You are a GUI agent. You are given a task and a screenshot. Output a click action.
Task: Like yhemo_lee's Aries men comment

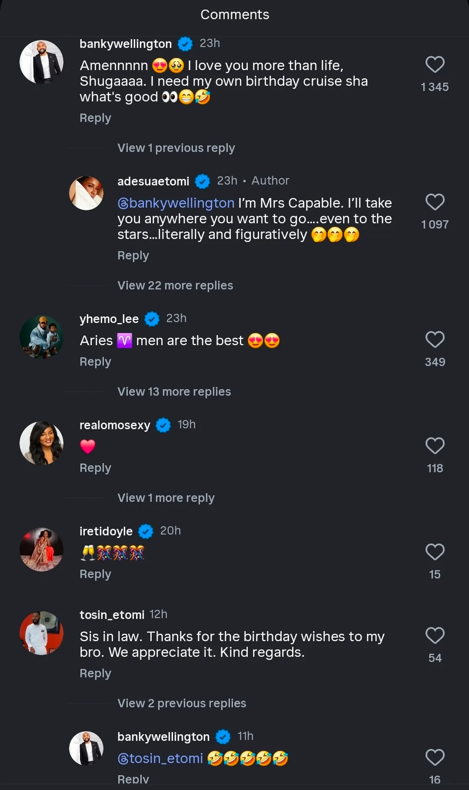(x=435, y=340)
